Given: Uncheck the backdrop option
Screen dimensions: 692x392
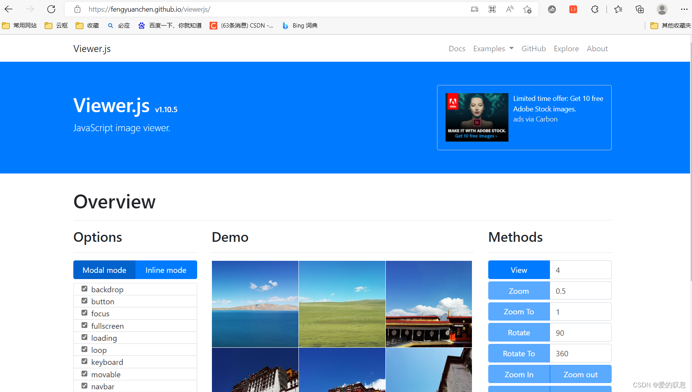Looking at the screenshot, I should [84, 288].
